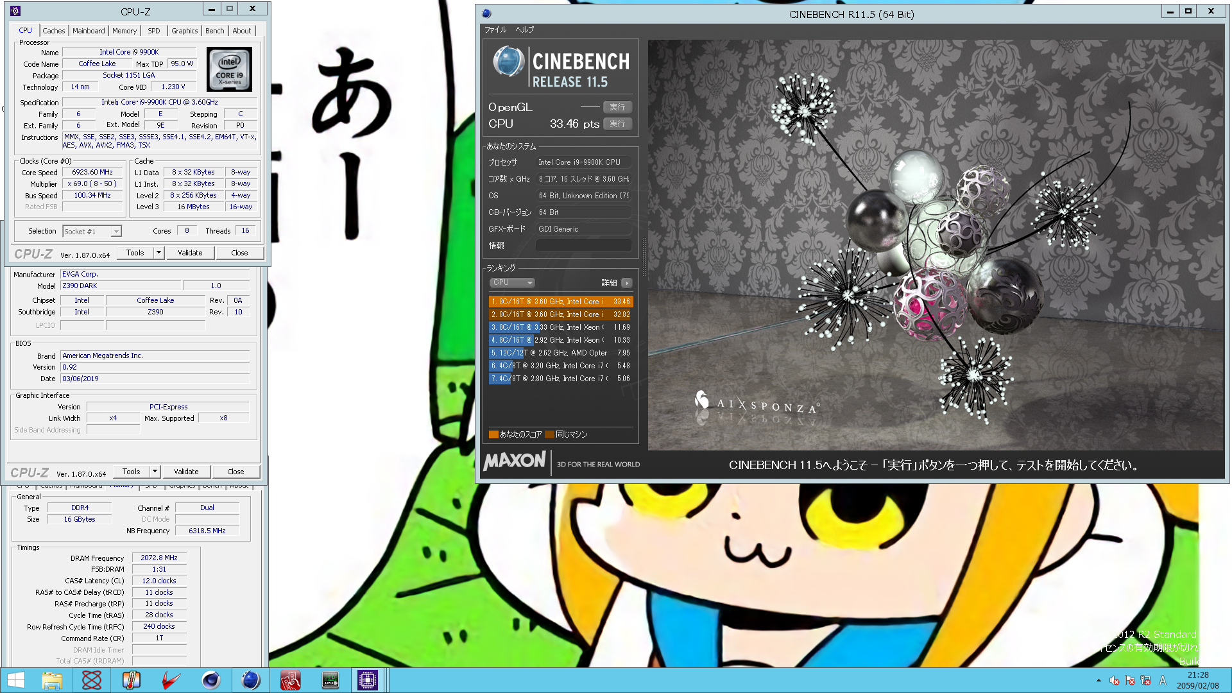Expand Tools arrow in the Mainboard CPU-Z window
Viewport: 1232px width, 693px height.
[x=155, y=472]
